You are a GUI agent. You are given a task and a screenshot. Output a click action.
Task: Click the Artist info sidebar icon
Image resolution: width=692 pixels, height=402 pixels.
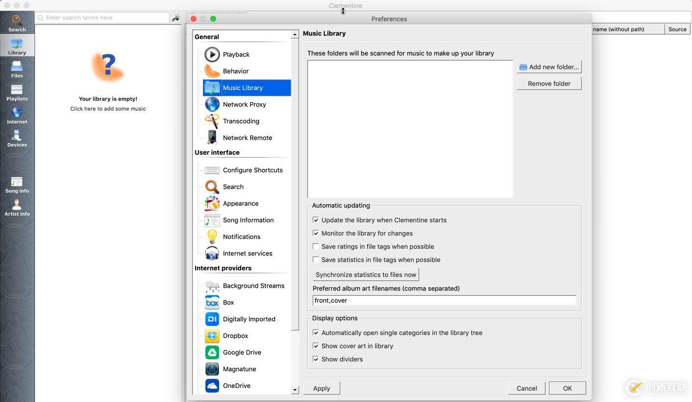(17, 207)
